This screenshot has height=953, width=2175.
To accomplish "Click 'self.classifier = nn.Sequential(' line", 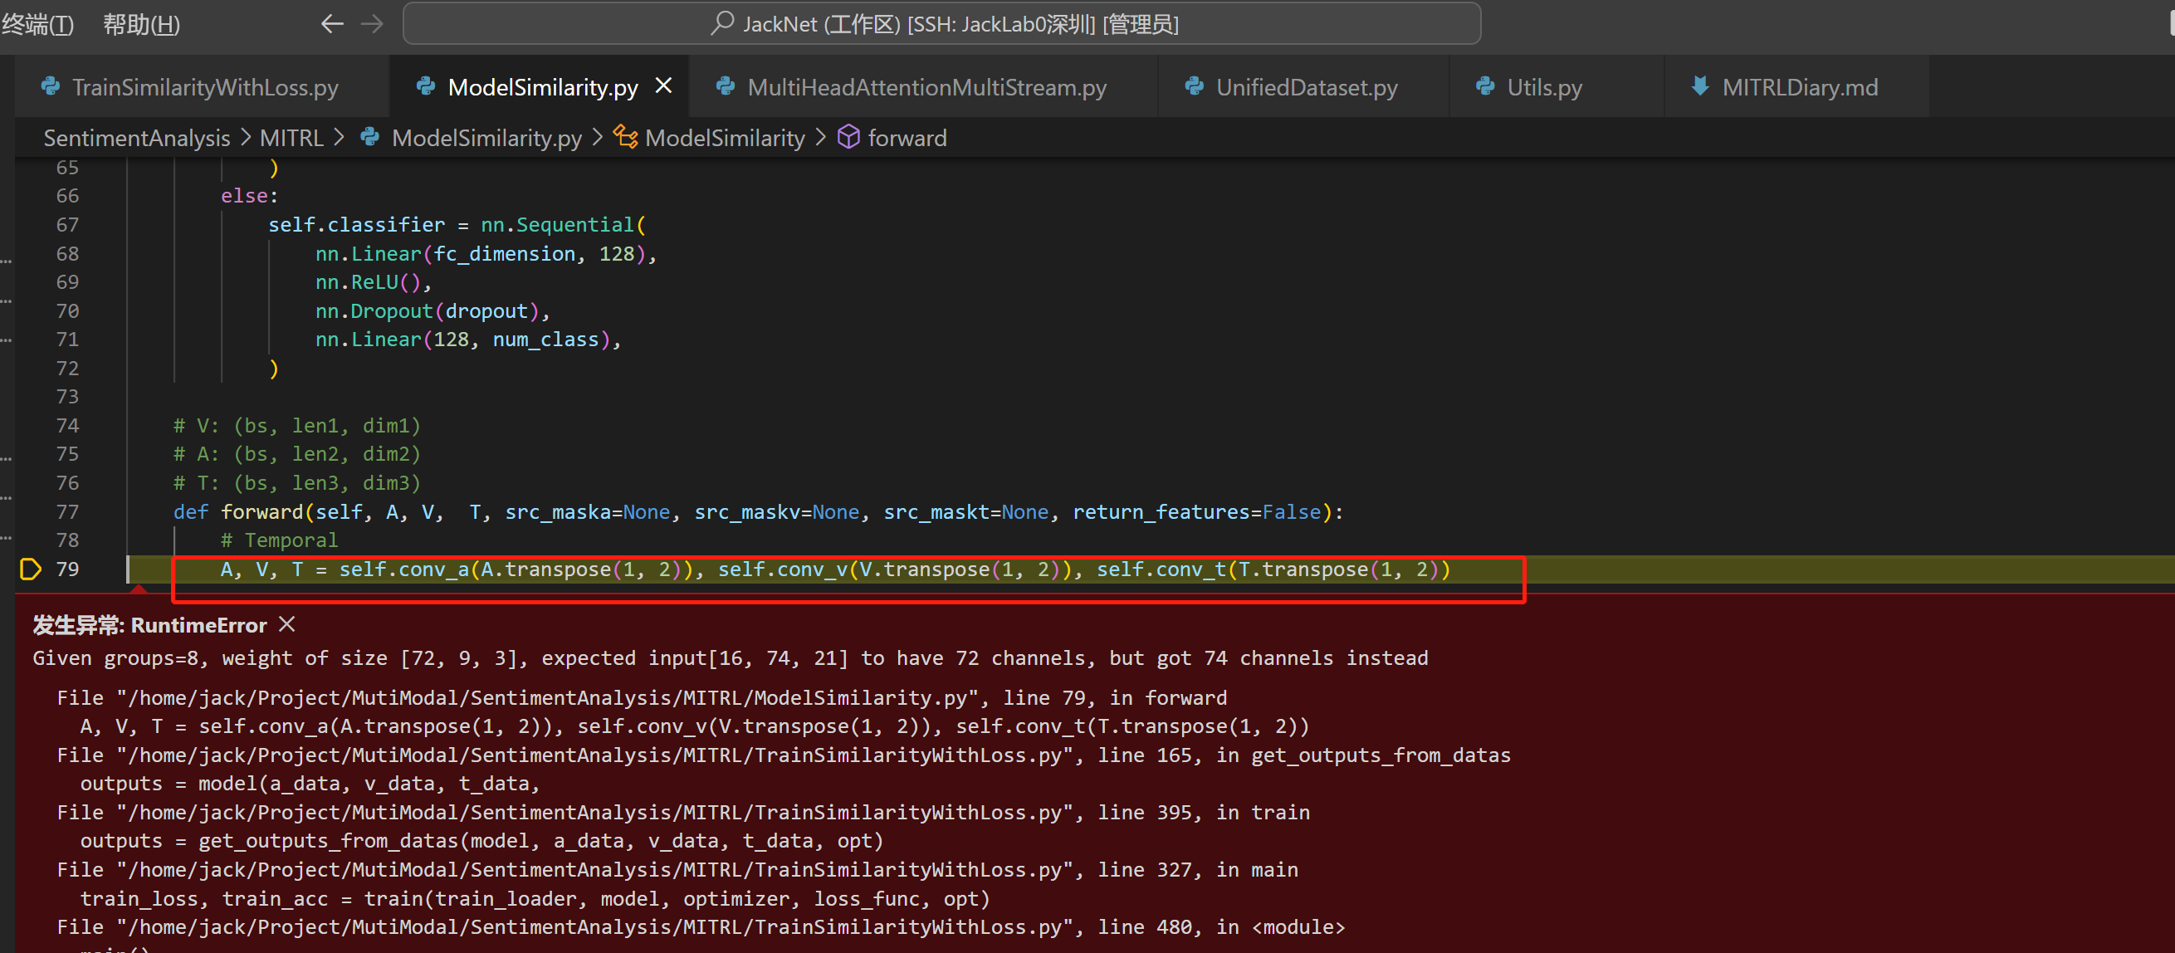I will point(457,224).
